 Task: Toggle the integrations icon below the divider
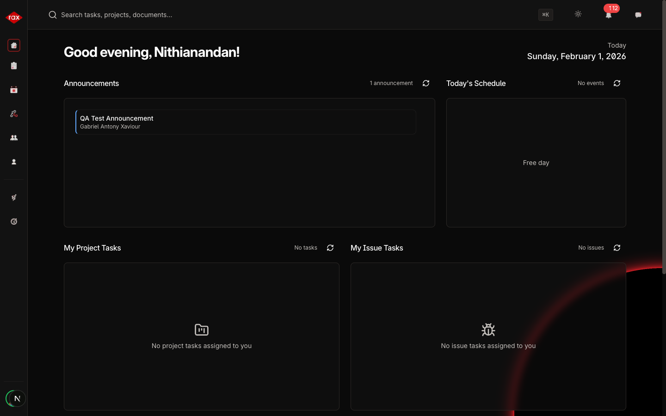tap(14, 197)
